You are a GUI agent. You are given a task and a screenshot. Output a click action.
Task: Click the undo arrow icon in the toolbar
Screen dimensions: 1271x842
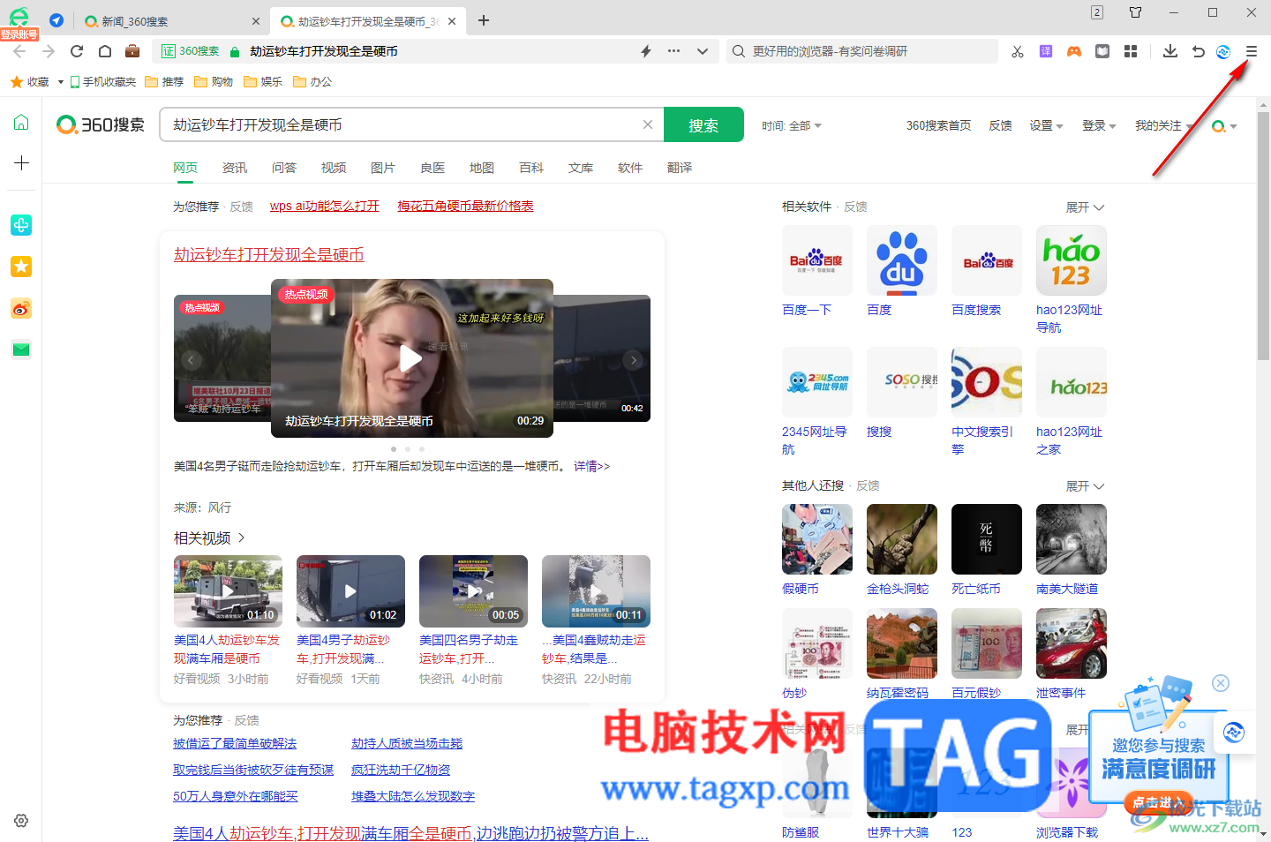coord(1198,51)
